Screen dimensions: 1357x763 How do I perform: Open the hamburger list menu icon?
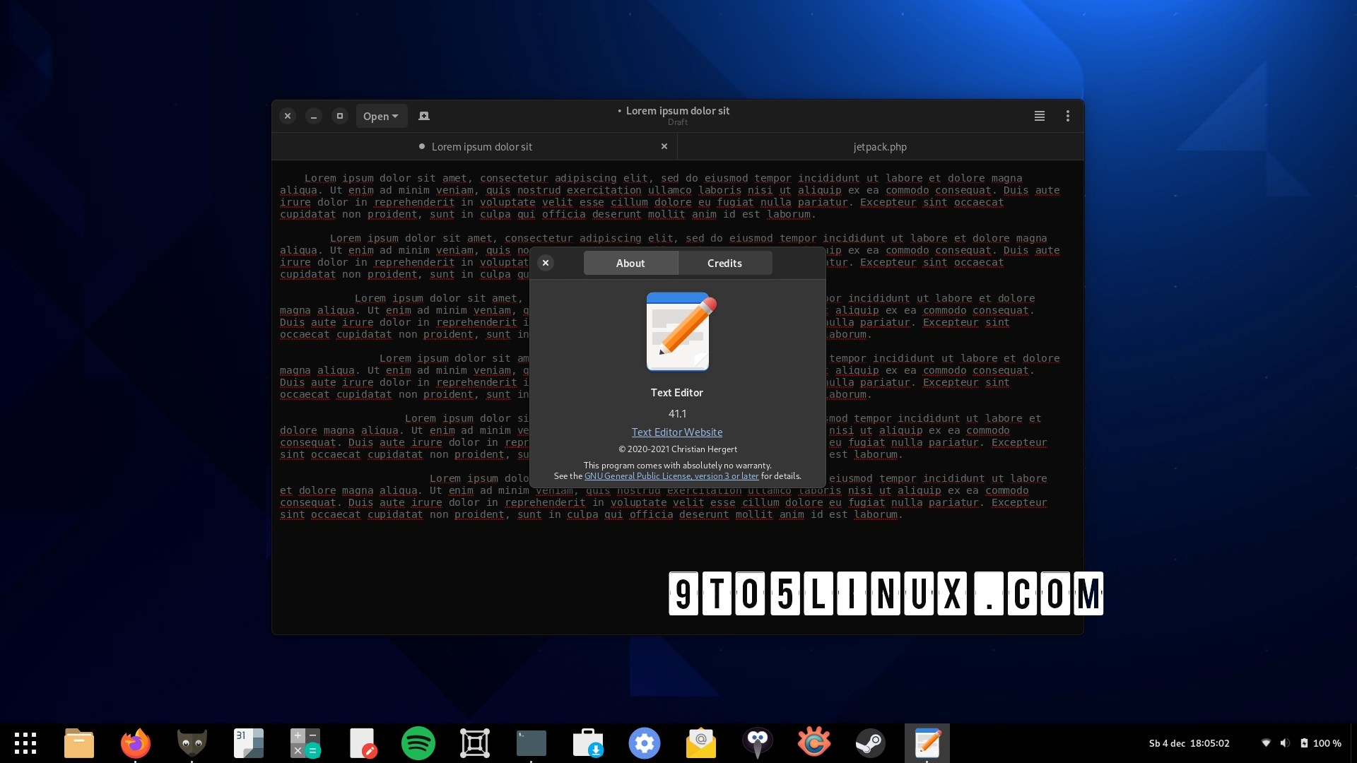(x=1039, y=116)
